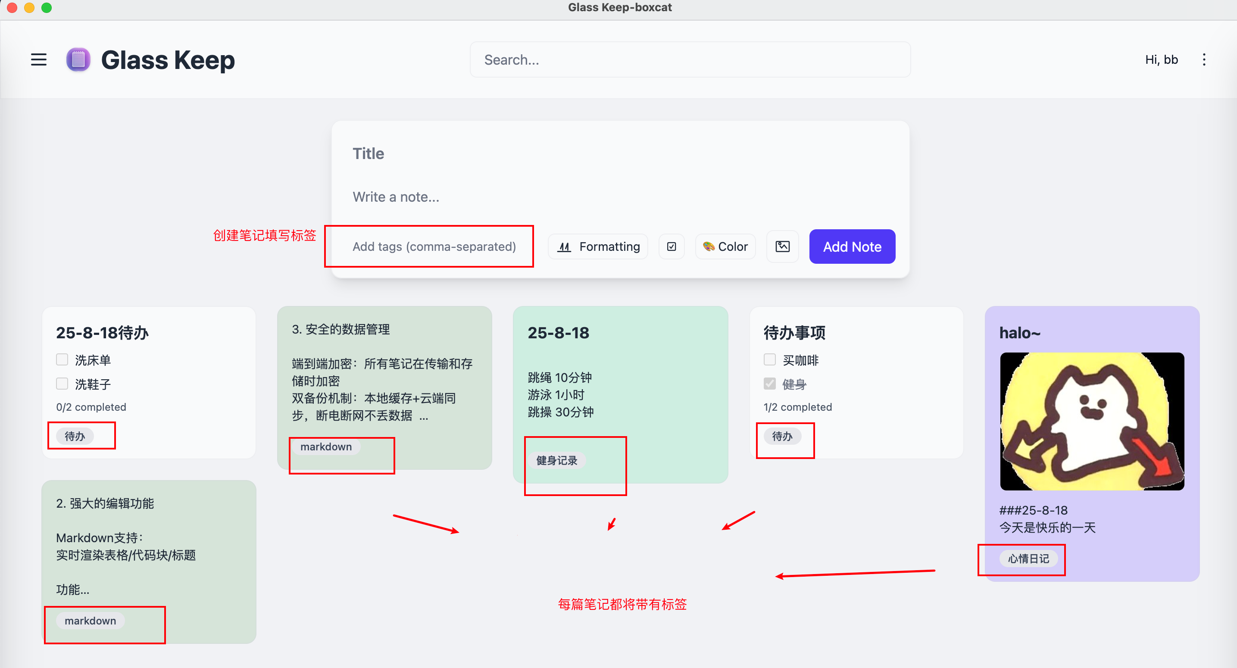This screenshot has height=668, width=1237.
Task: Select the 心情日记 tag chip
Action: tap(1028, 559)
